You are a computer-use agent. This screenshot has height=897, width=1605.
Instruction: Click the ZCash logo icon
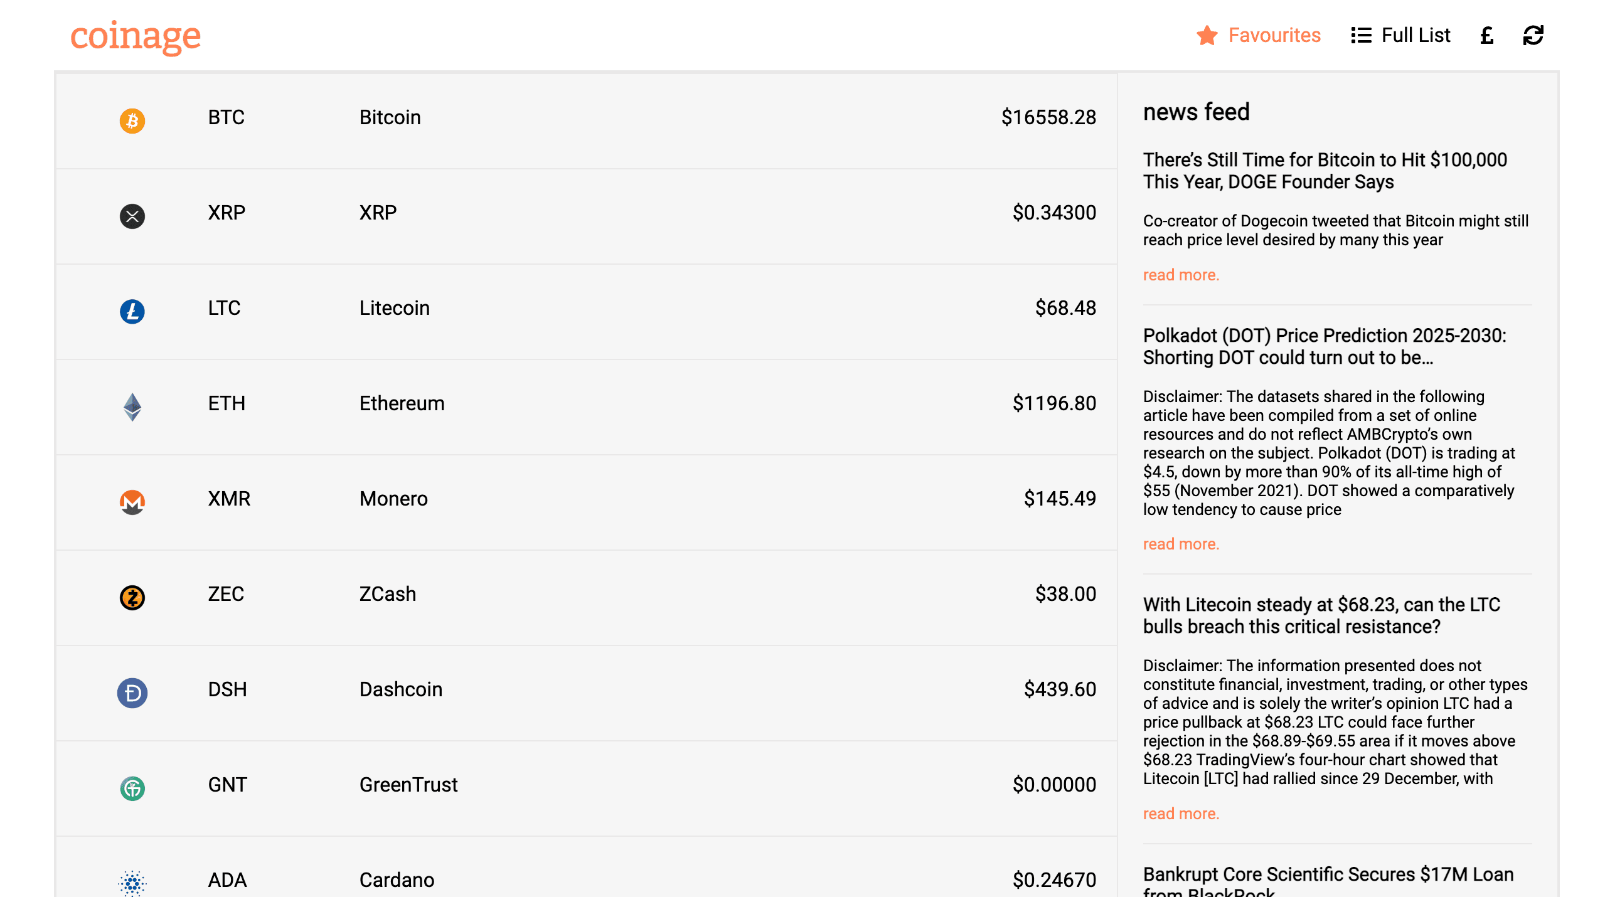coord(132,597)
